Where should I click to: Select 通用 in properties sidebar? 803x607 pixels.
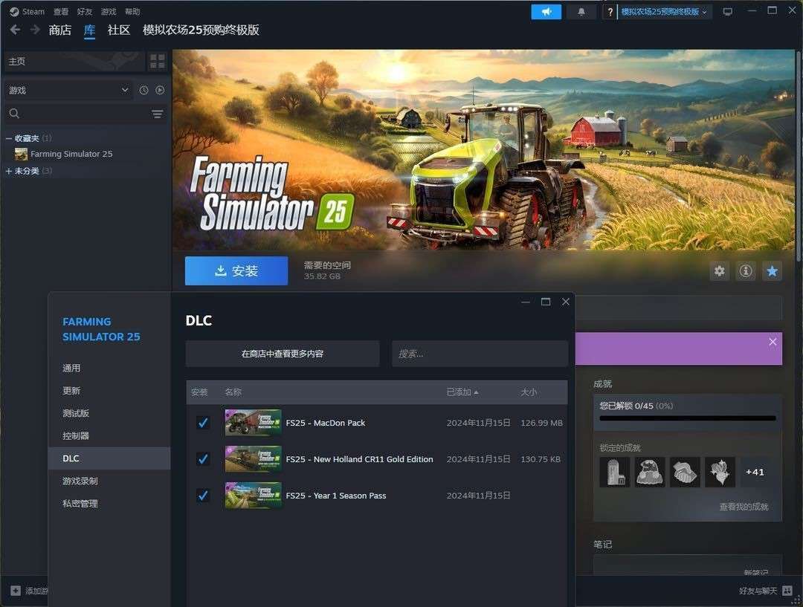pyautogui.click(x=109, y=368)
